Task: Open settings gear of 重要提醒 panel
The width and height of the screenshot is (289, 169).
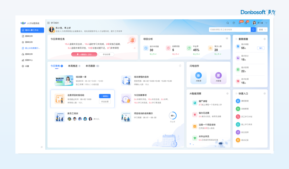Action: pyautogui.click(x=265, y=39)
